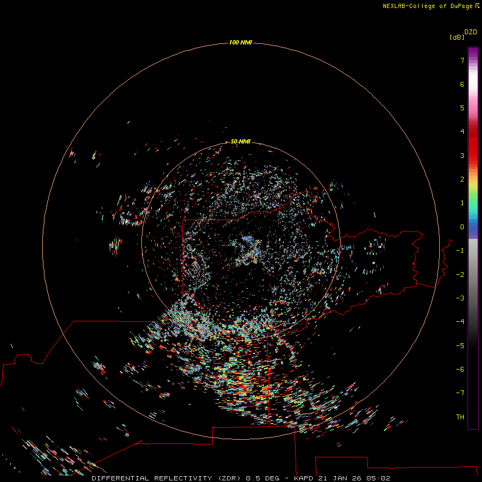Image resolution: width=482 pixels, height=482 pixels.
Task: Click the 3 value on color scale
Action: [462, 155]
